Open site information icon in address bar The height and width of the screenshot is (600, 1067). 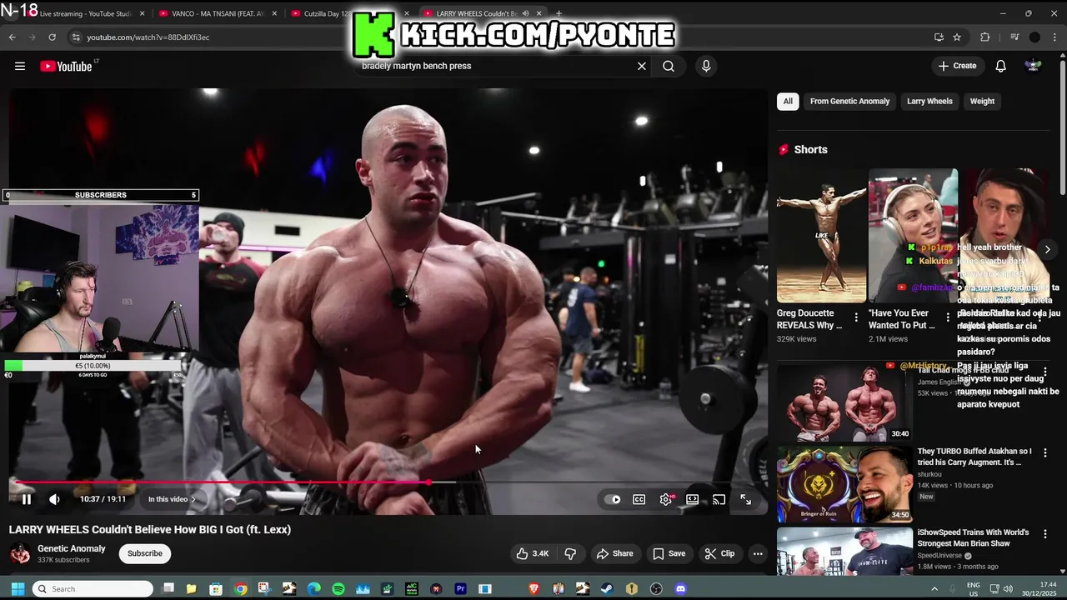pyautogui.click(x=76, y=37)
